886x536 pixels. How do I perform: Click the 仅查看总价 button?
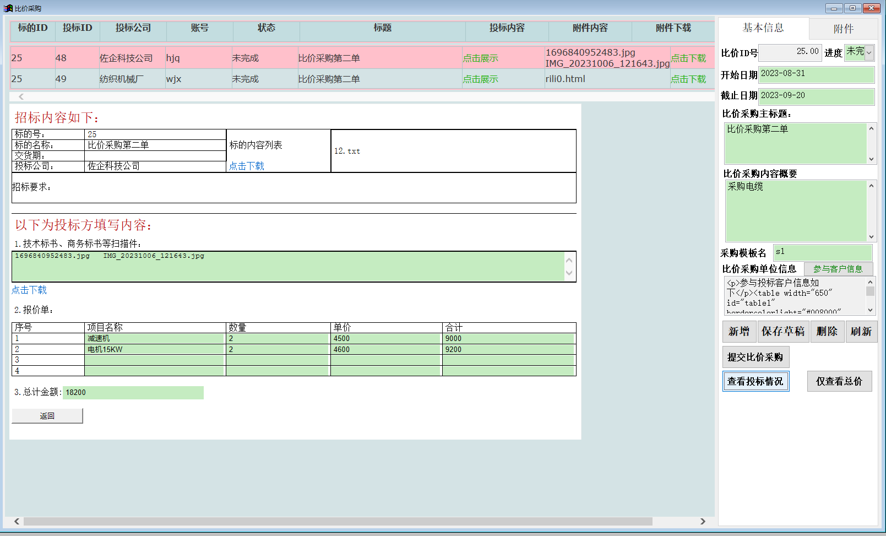pyautogui.click(x=839, y=381)
